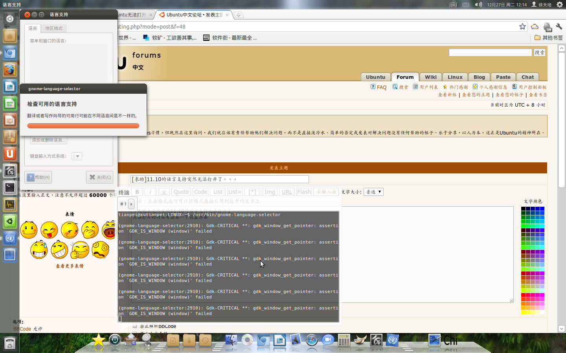Click the 添加或删除语言 button
Screen dimensions: 566x353
[x=49, y=140]
